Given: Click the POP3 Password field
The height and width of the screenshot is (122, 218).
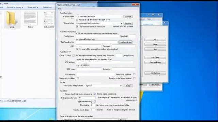Looking at the screenshot, I should tap(123, 46).
